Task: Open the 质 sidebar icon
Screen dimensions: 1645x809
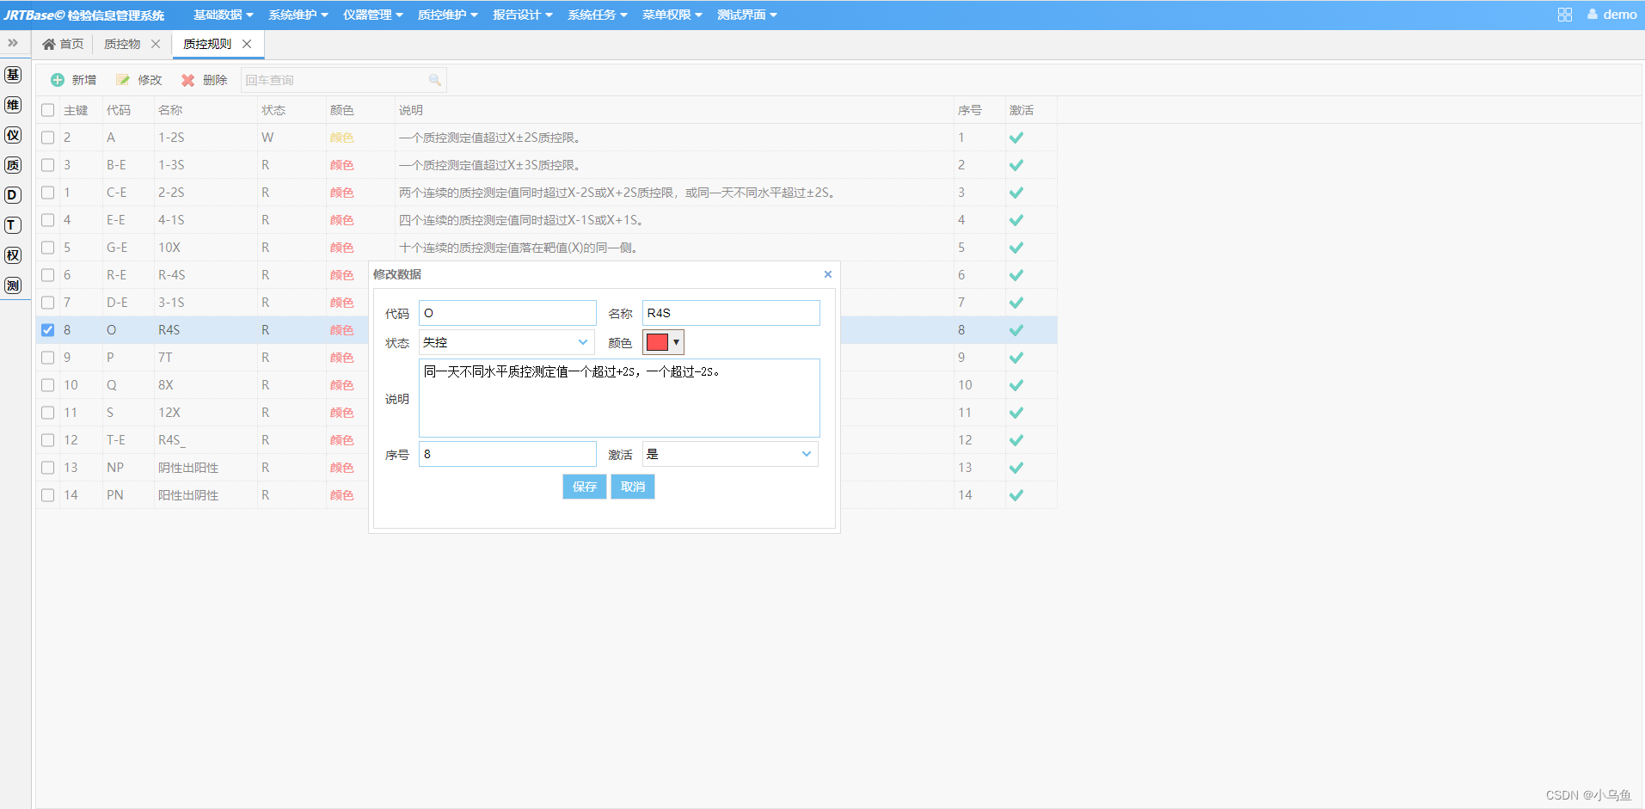Action: (x=13, y=165)
